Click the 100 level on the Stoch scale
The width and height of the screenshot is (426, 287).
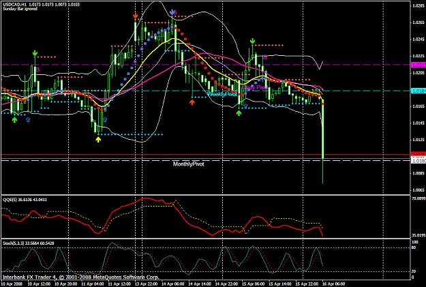point(415,242)
